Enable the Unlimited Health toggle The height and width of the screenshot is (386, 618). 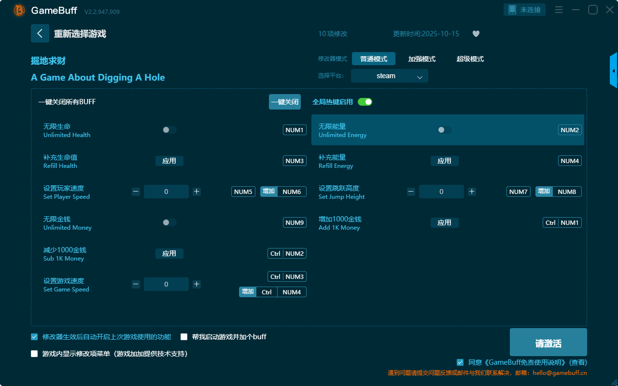(169, 130)
